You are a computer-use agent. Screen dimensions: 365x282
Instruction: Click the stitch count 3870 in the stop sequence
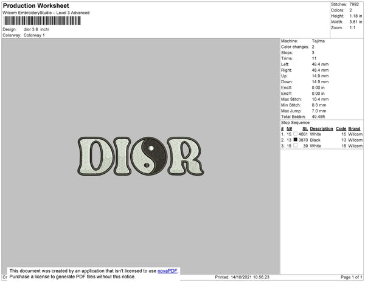pyautogui.click(x=303, y=140)
